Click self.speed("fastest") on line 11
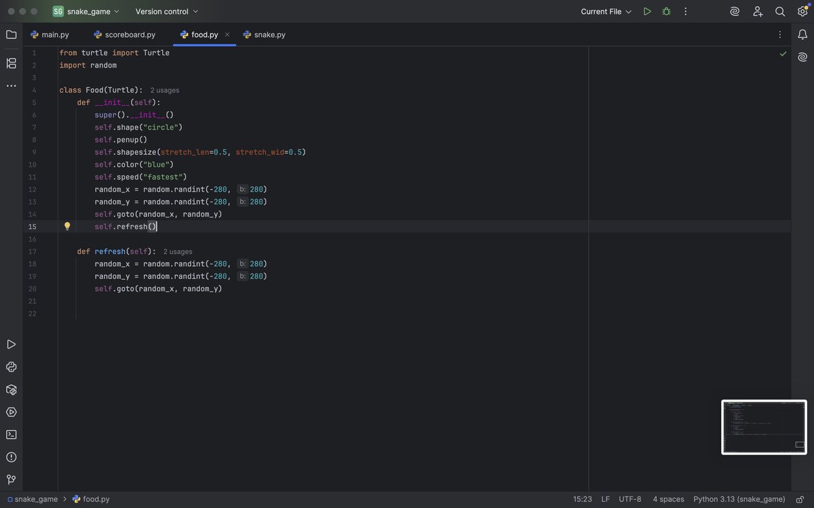Viewport: 814px width, 508px height. click(x=140, y=177)
